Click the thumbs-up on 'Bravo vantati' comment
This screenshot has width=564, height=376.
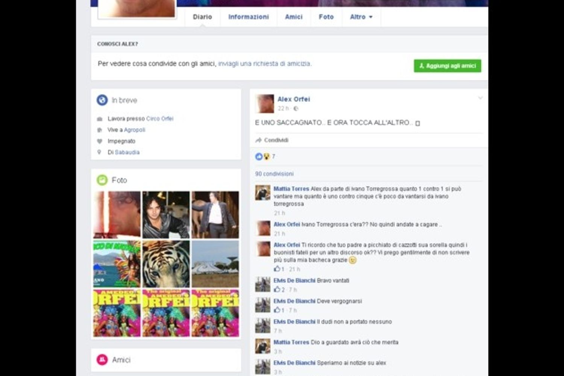point(277,290)
